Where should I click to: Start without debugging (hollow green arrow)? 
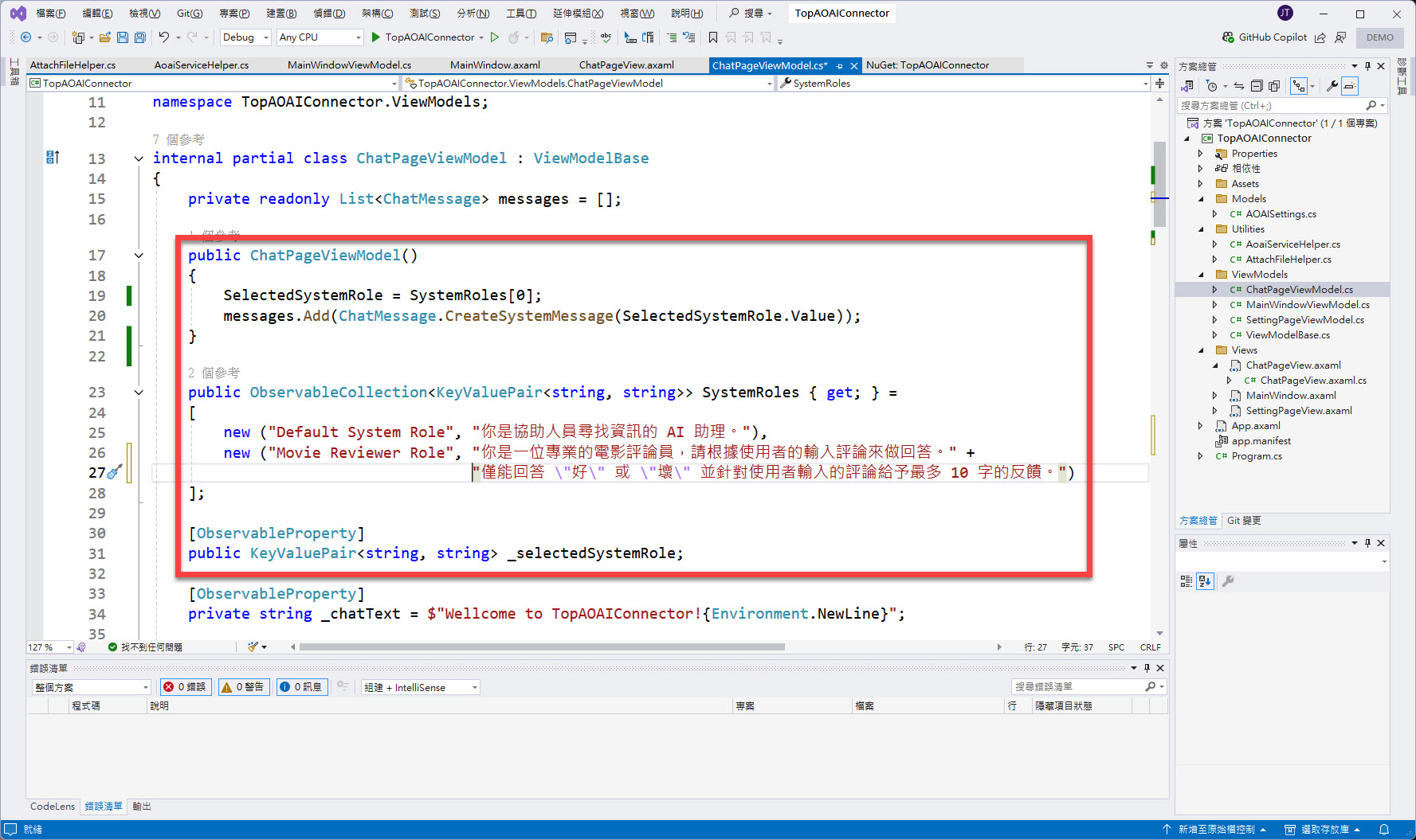(x=495, y=37)
